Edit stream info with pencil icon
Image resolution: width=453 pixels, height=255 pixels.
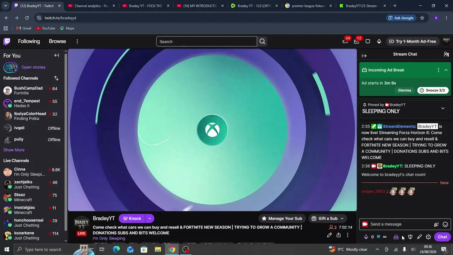click(x=329, y=235)
